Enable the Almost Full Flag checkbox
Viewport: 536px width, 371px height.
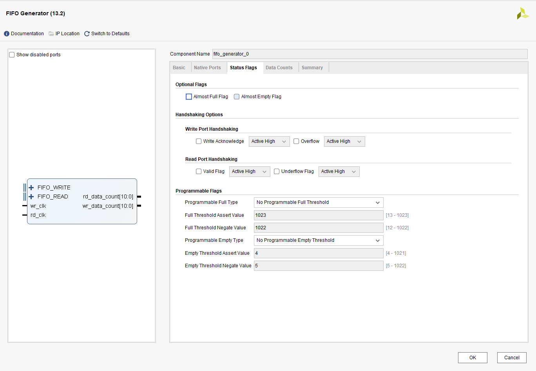tap(189, 97)
